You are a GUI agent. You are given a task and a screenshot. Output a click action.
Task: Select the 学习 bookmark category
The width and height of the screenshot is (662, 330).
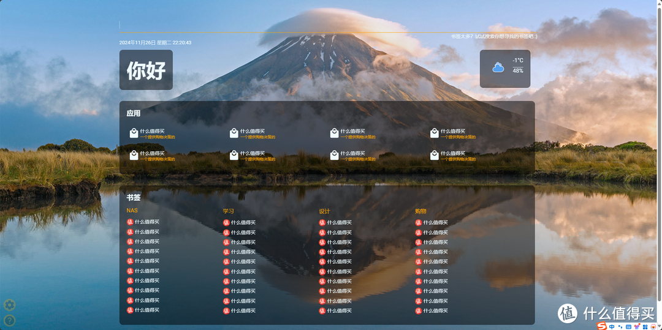point(228,211)
